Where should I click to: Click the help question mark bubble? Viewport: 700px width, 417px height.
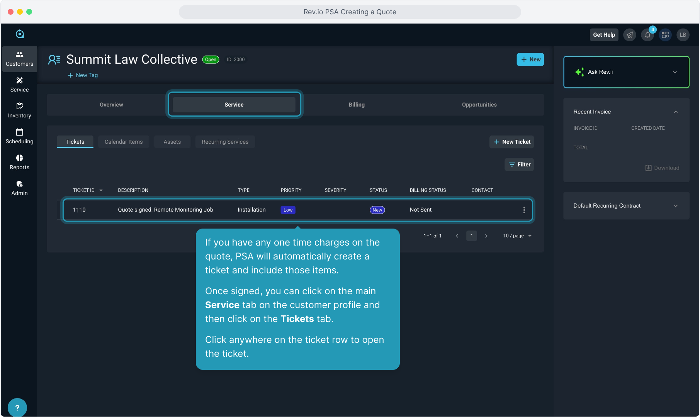17,407
